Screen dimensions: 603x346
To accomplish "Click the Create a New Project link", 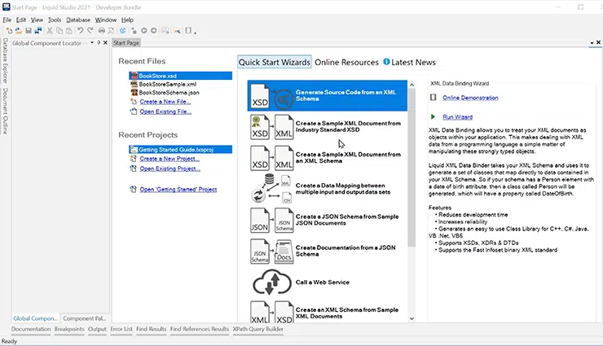I will pyautogui.click(x=169, y=159).
